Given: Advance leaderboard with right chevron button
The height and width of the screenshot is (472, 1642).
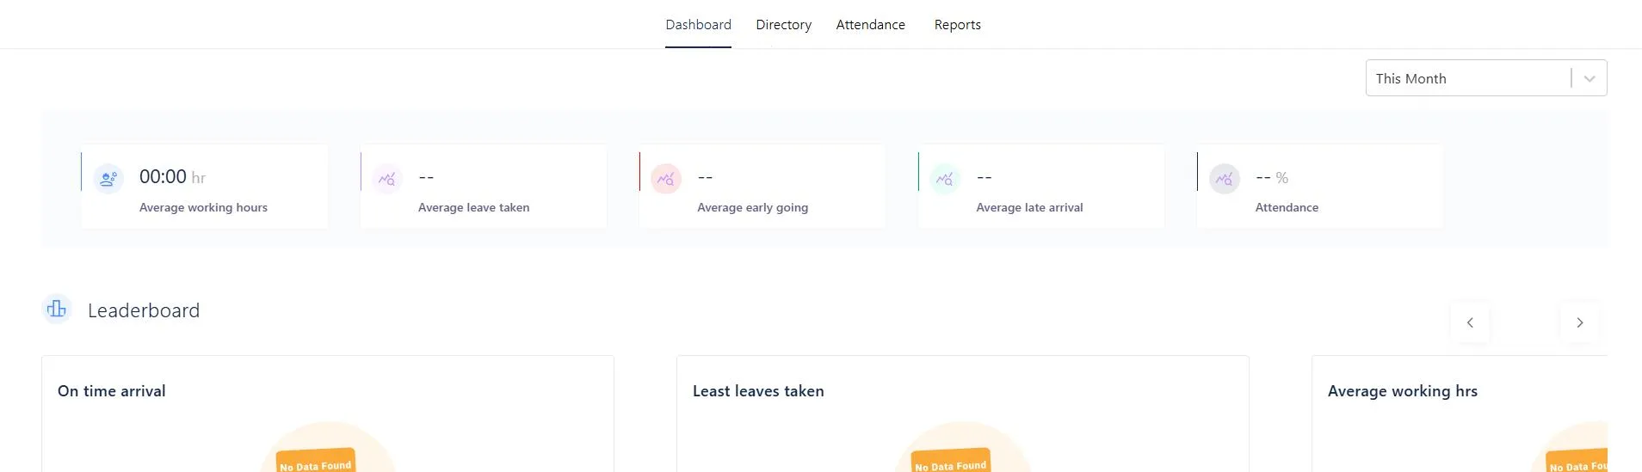Looking at the screenshot, I should point(1579,322).
